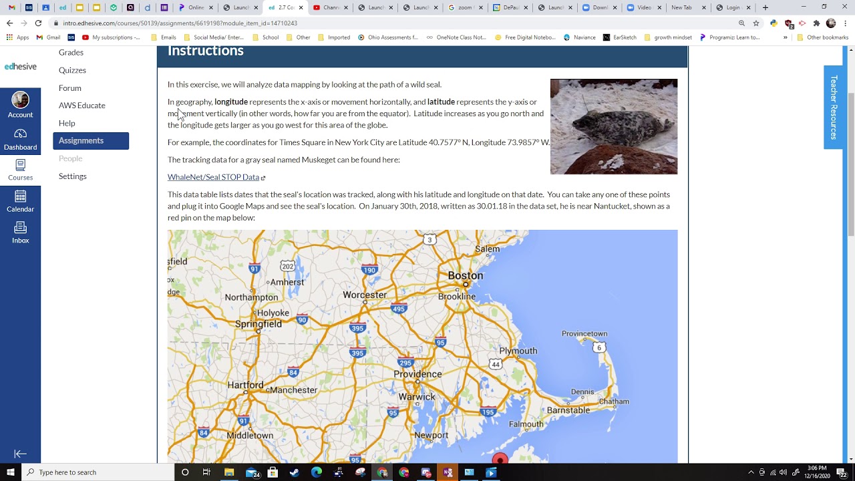Open the browser zoom magnifier icon
855x481 pixels.
741,23
